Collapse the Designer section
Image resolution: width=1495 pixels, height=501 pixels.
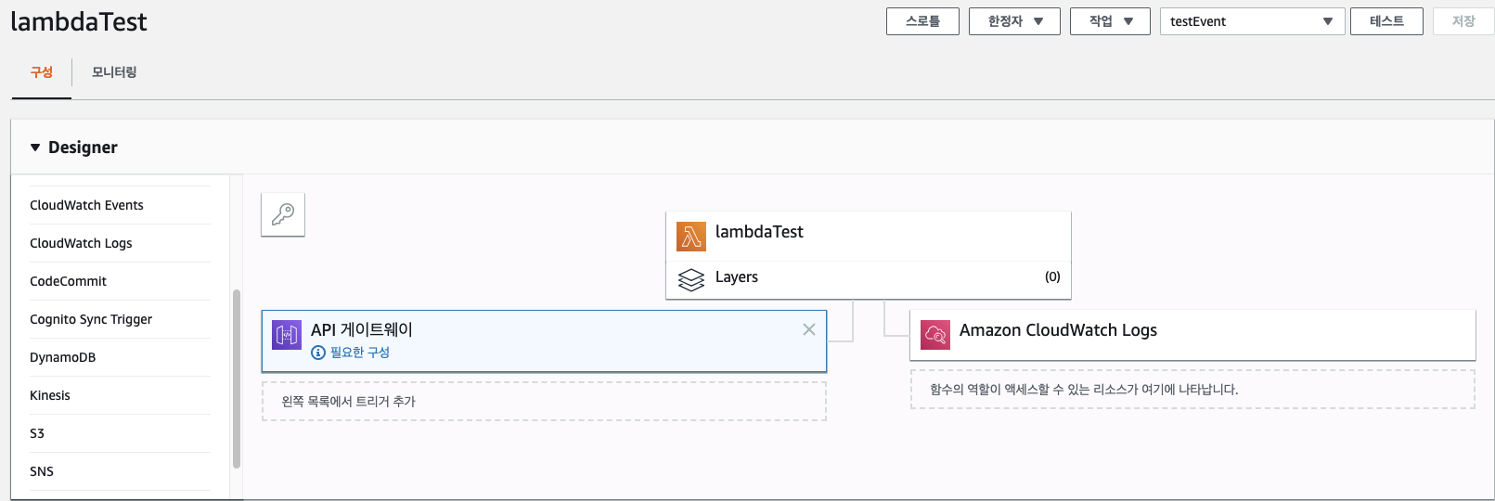click(35, 148)
